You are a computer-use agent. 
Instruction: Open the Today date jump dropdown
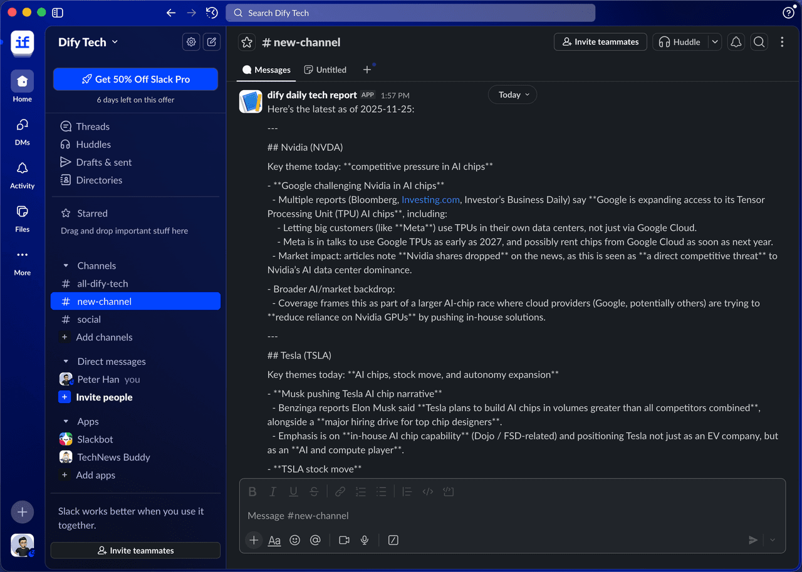(513, 94)
